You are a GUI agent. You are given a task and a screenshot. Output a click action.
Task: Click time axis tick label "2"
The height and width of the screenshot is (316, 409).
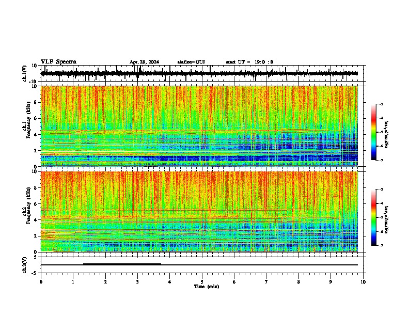pos(105,282)
